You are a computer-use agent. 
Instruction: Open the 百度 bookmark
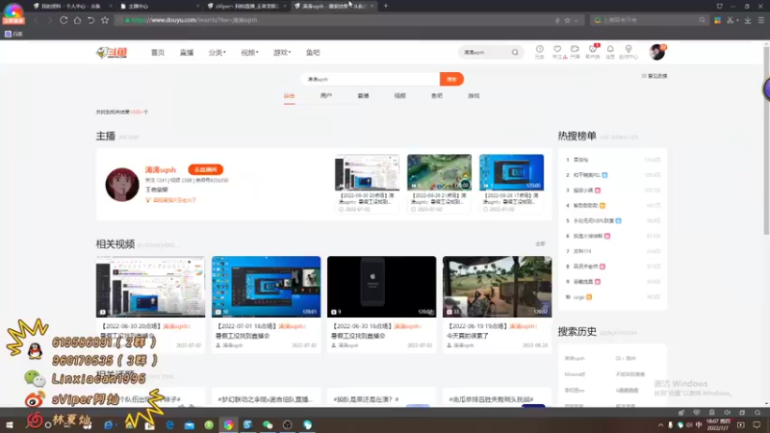coord(13,34)
